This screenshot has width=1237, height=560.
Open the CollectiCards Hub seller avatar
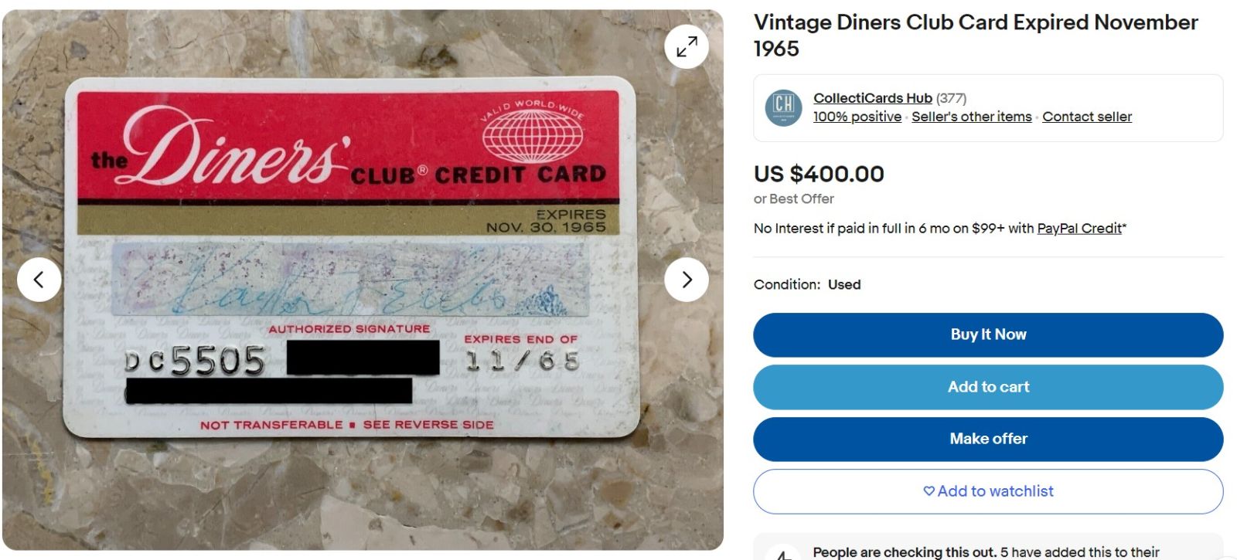click(783, 107)
